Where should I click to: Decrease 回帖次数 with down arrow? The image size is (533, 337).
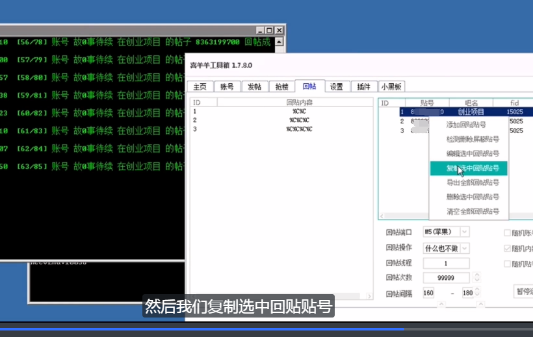476,281
